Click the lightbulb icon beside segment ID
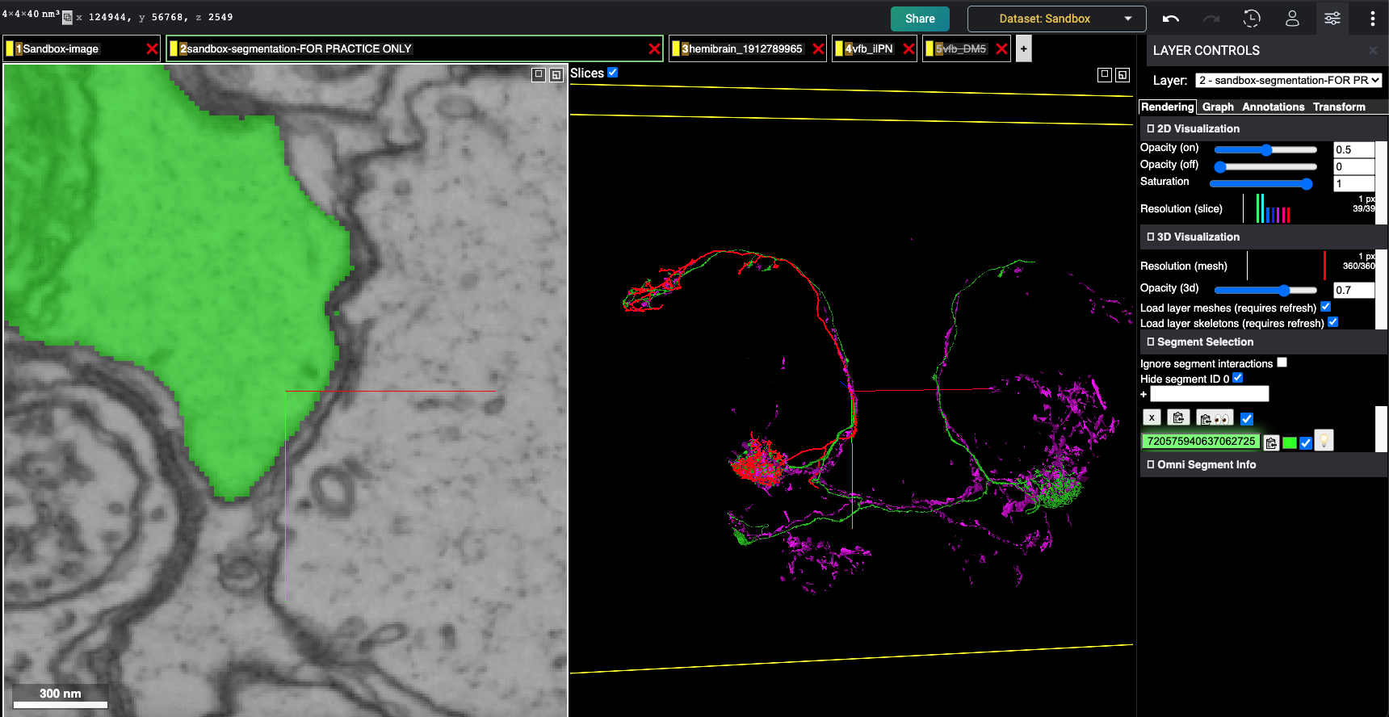 click(x=1324, y=441)
